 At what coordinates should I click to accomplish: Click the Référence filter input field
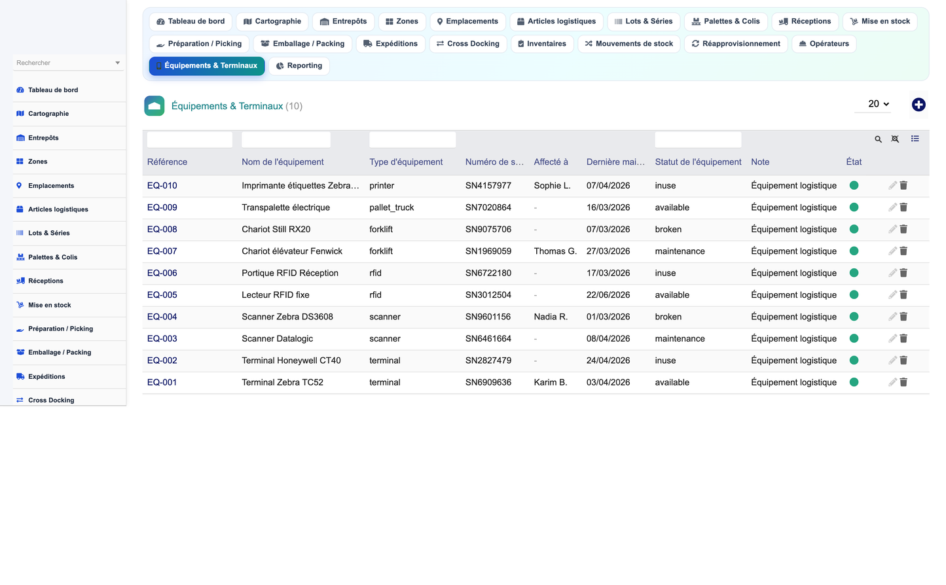pyautogui.click(x=190, y=139)
